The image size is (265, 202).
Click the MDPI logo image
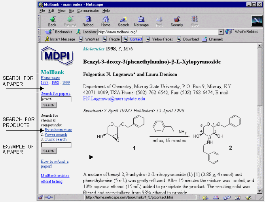click(x=57, y=56)
